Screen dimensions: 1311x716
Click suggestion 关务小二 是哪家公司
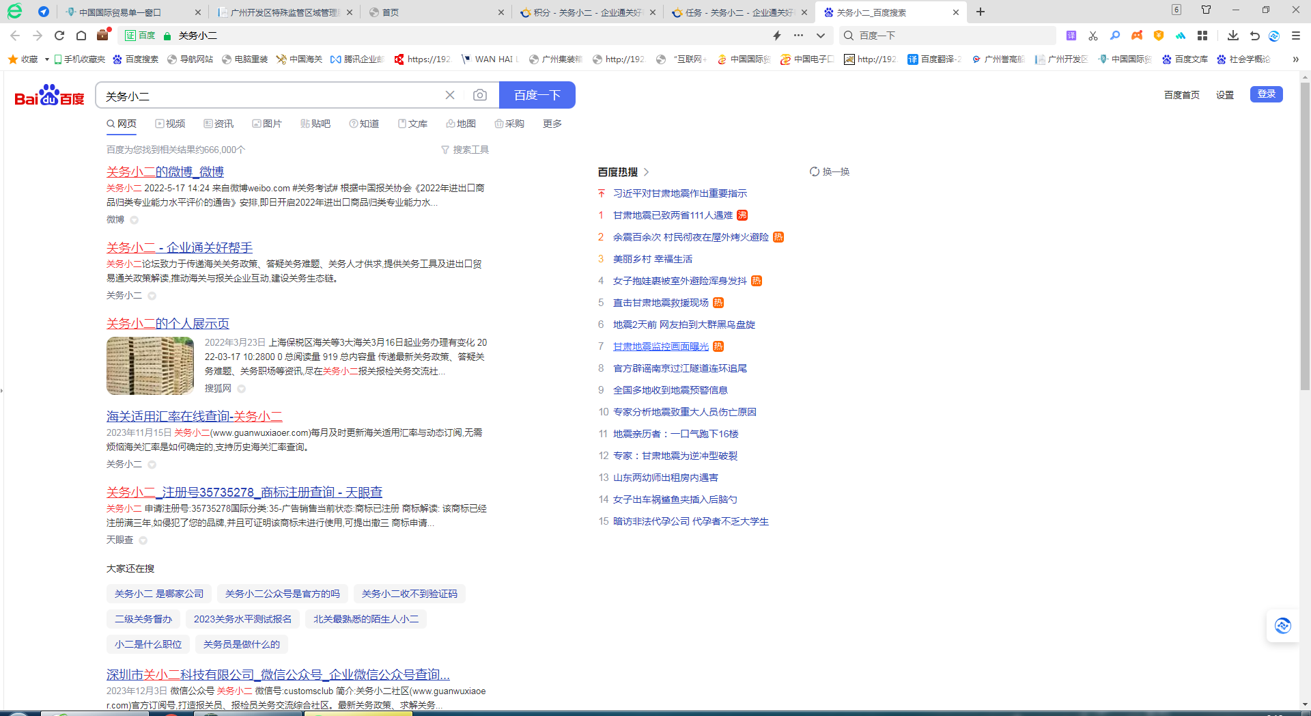click(x=159, y=594)
